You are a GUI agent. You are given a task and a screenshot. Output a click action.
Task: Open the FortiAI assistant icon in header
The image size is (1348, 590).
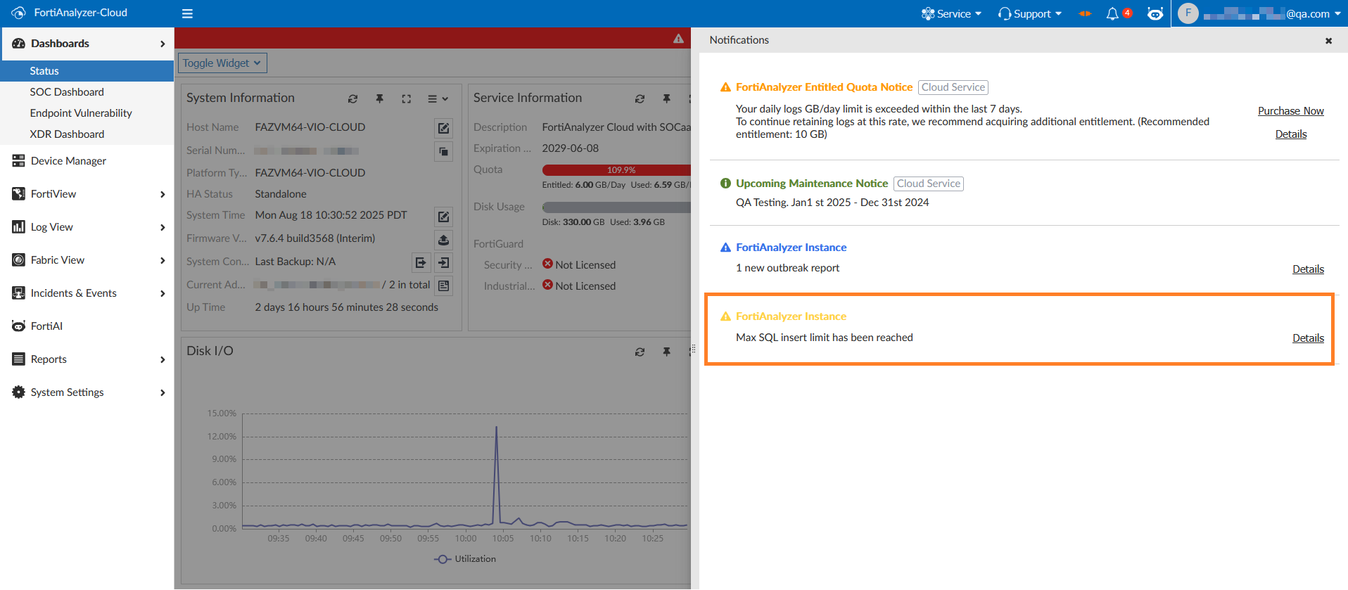click(1155, 14)
